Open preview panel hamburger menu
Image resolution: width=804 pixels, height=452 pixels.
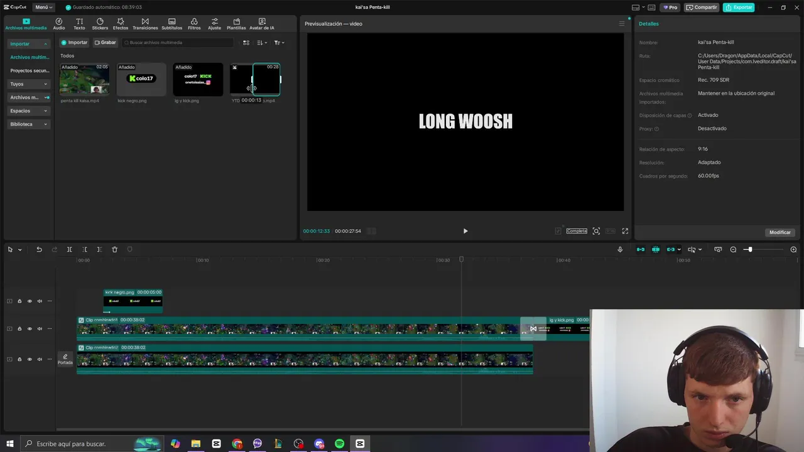point(622,24)
